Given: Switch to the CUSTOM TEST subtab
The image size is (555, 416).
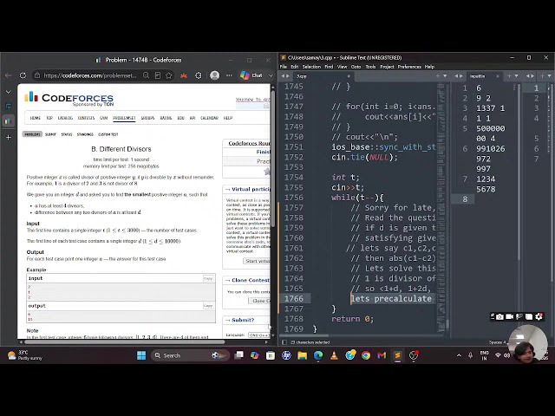Looking at the screenshot, I should tap(108, 134).
